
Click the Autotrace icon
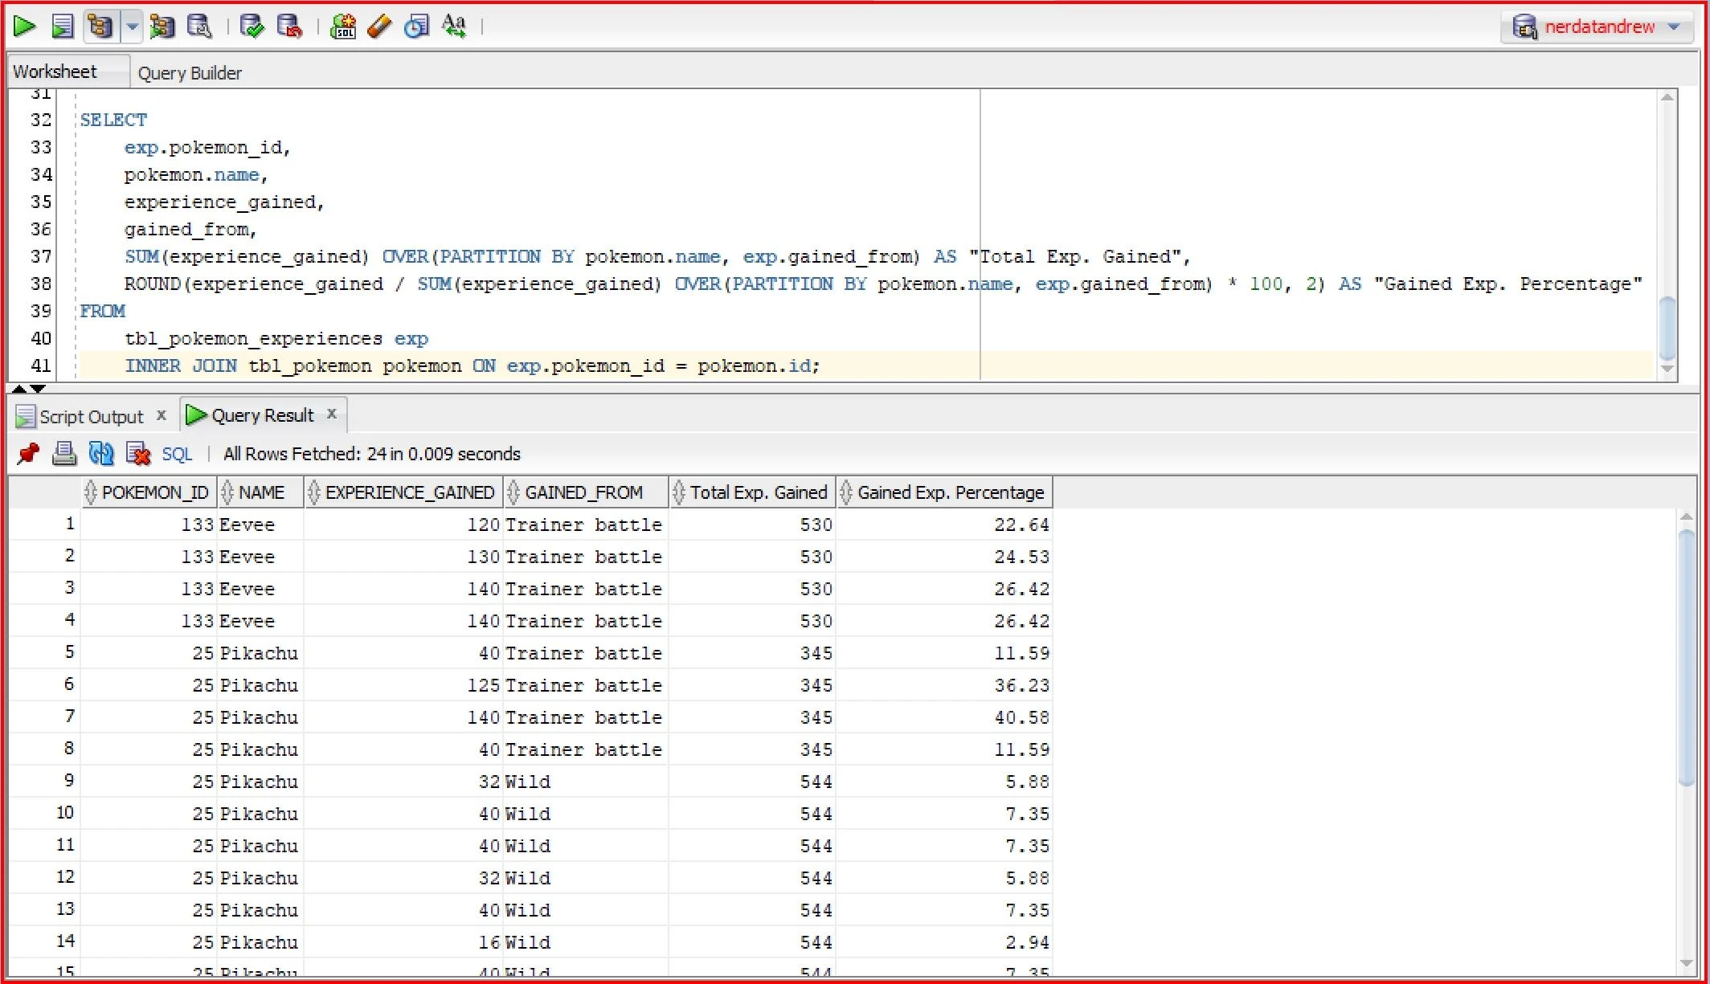tap(162, 27)
